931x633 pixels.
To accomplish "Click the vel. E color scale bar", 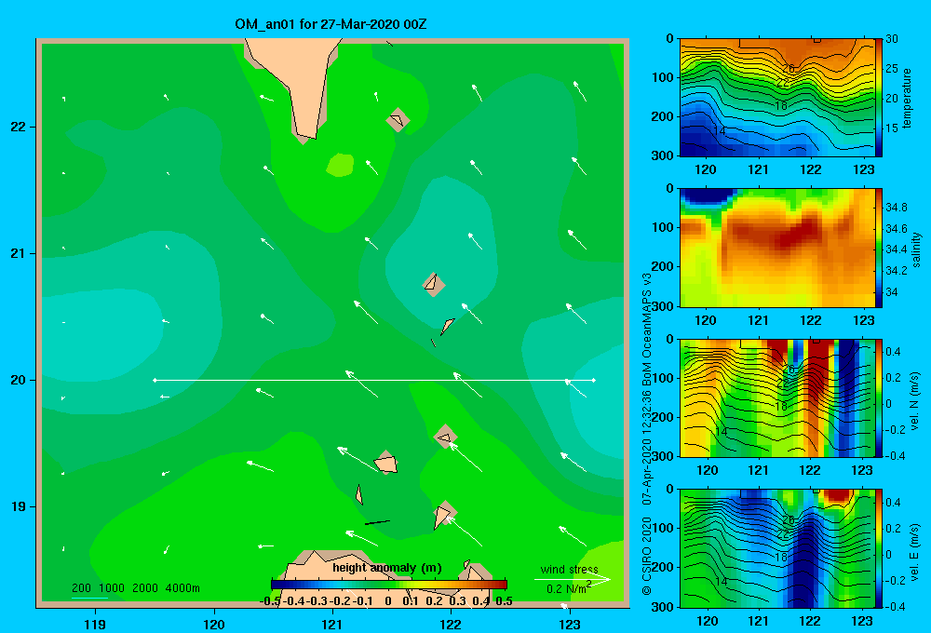I will pyautogui.click(x=879, y=548).
